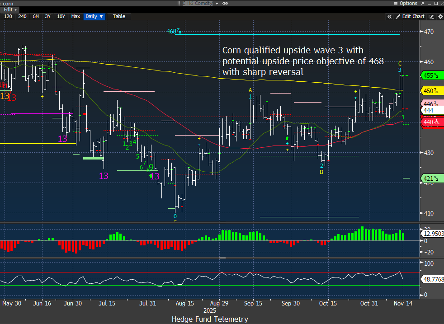
Task: Click the chart annotation text about corn
Action: tap(302, 61)
